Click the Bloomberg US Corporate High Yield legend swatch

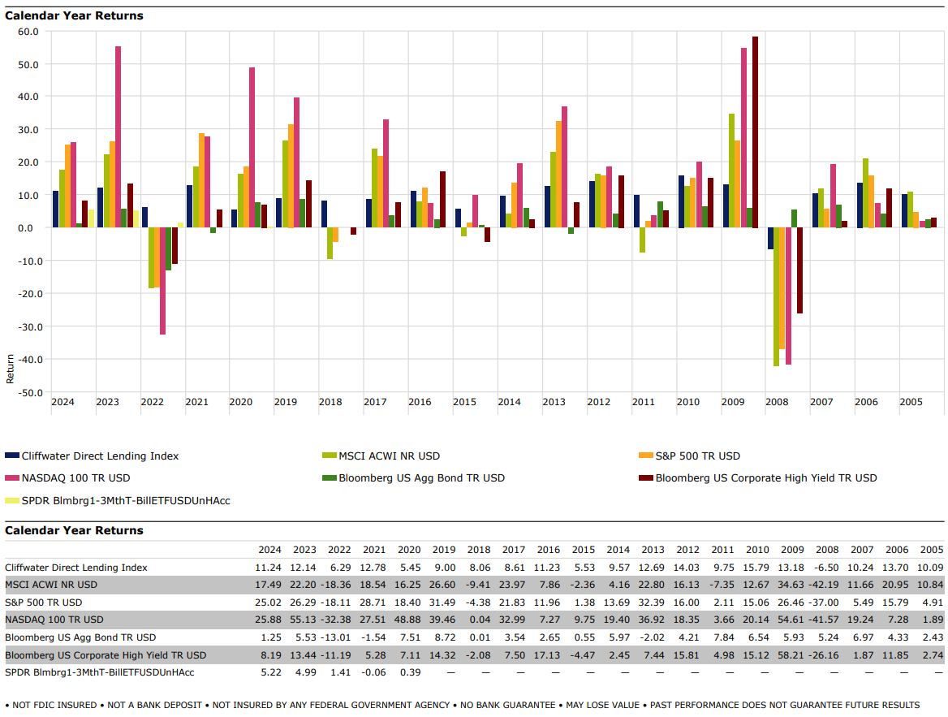click(x=646, y=478)
